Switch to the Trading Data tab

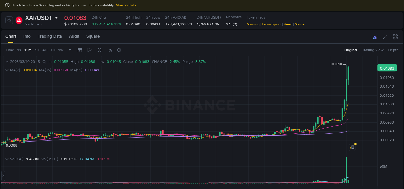50,36
